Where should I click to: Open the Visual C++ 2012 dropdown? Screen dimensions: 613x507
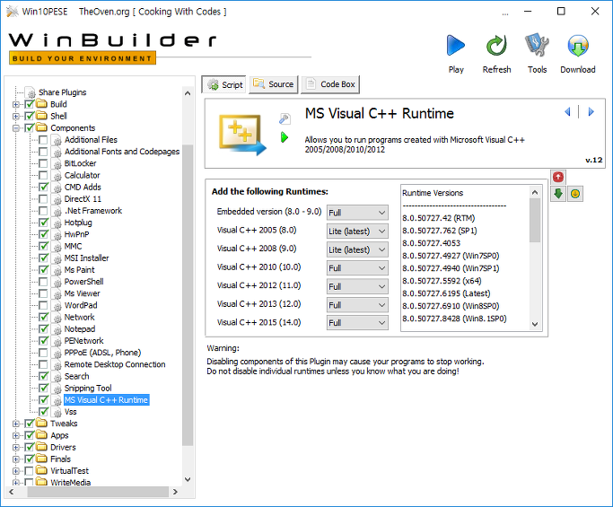point(357,286)
